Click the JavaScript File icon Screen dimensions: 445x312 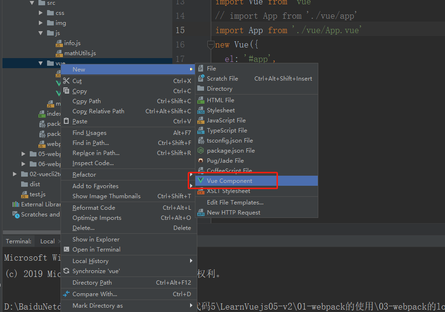[201, 120]
